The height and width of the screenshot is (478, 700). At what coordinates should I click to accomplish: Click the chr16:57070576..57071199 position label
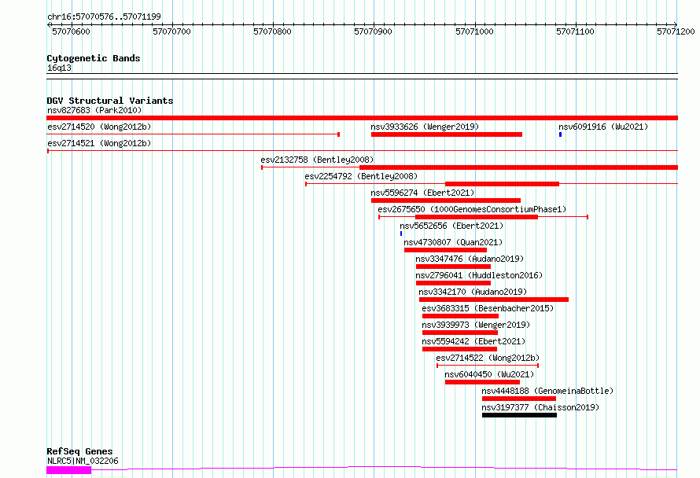pos(104,17)
